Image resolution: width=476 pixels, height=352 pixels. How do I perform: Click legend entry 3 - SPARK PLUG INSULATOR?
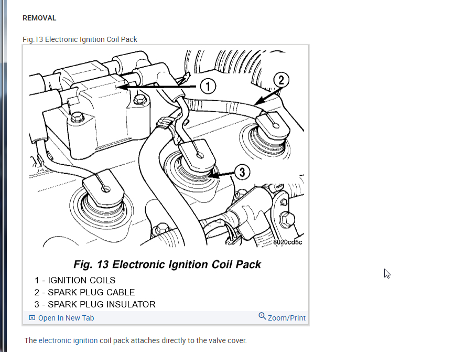[x=95, y=304]
